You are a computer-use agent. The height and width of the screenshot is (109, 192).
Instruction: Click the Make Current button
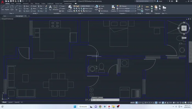pos(88,9)
